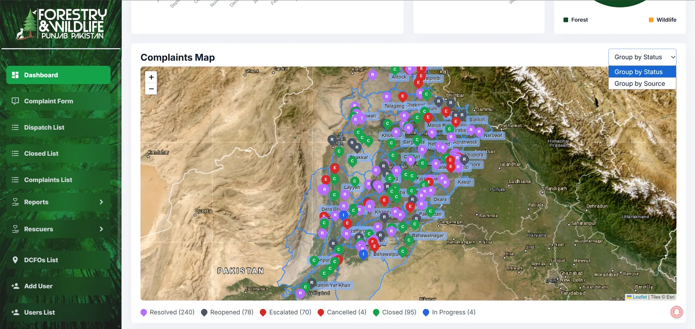Click the Forestry & Wildlife Punjab logo
Screen dimensions: 695x329
tap(61, 24)
